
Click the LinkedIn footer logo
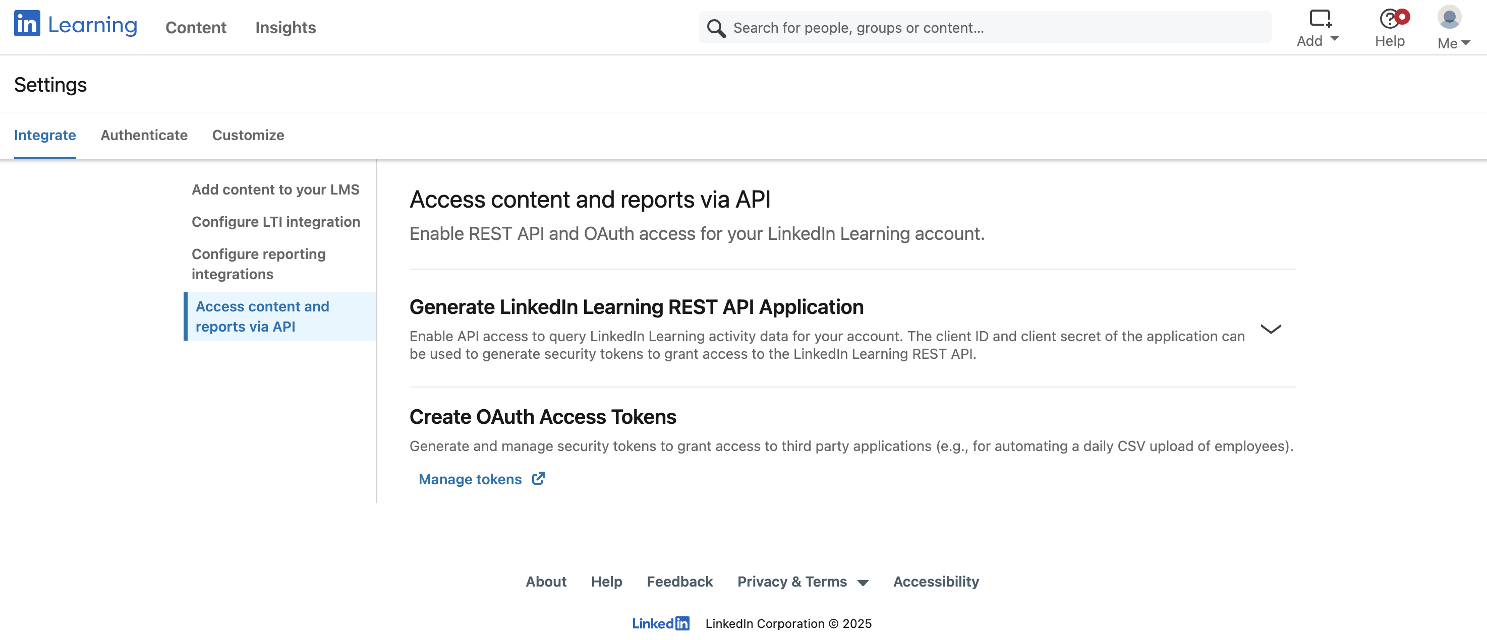click(x=660, y=623)
